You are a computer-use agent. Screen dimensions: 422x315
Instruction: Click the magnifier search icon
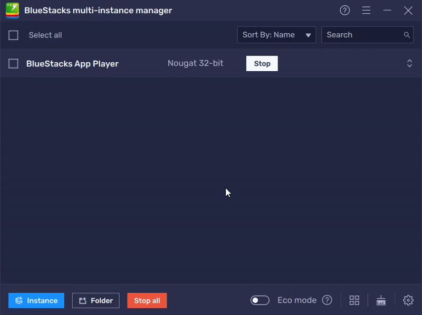point(407,35)
